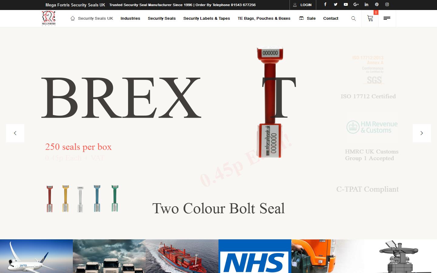
Task: Open TE Bags, Pouches & Boxes menu
Action: click(264, 19)
